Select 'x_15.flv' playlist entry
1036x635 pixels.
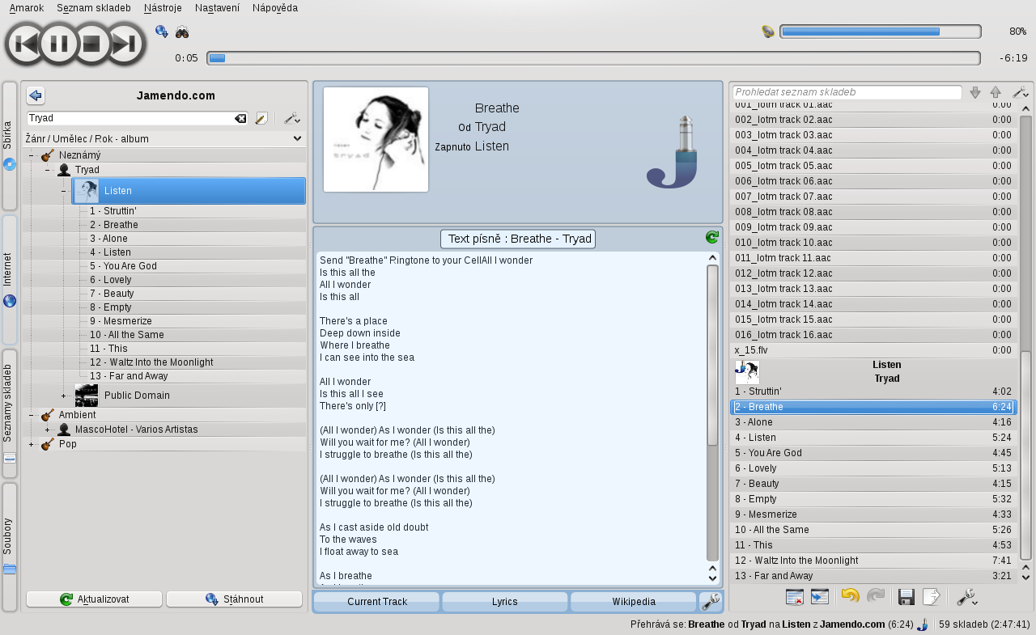click(x=873, y=350)
